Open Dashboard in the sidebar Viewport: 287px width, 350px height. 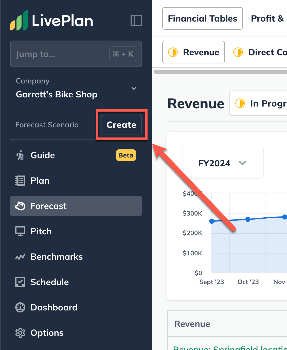tap(76, 307)
